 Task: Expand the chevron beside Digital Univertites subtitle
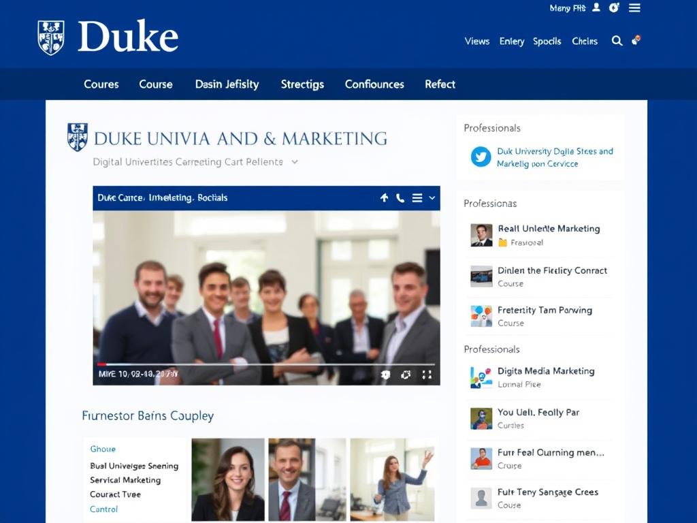coord(295,162)
